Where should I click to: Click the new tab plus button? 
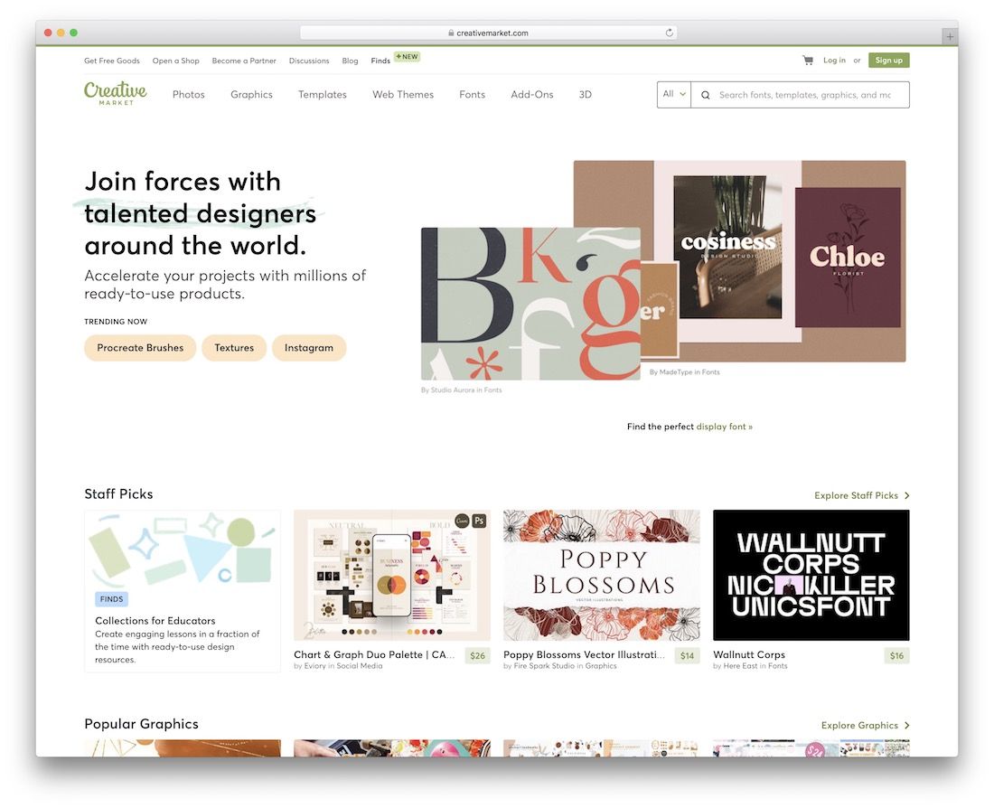[x=949, y=36]
